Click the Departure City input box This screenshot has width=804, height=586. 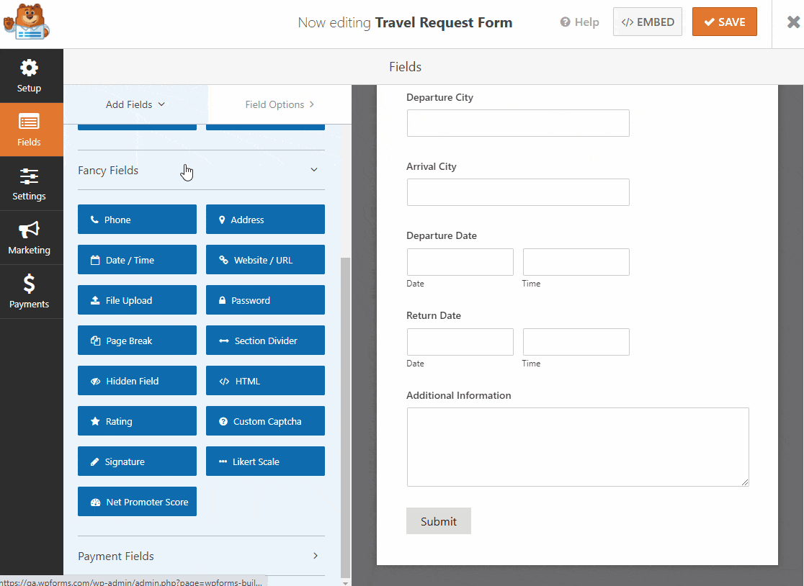click(x=517, y=123)
